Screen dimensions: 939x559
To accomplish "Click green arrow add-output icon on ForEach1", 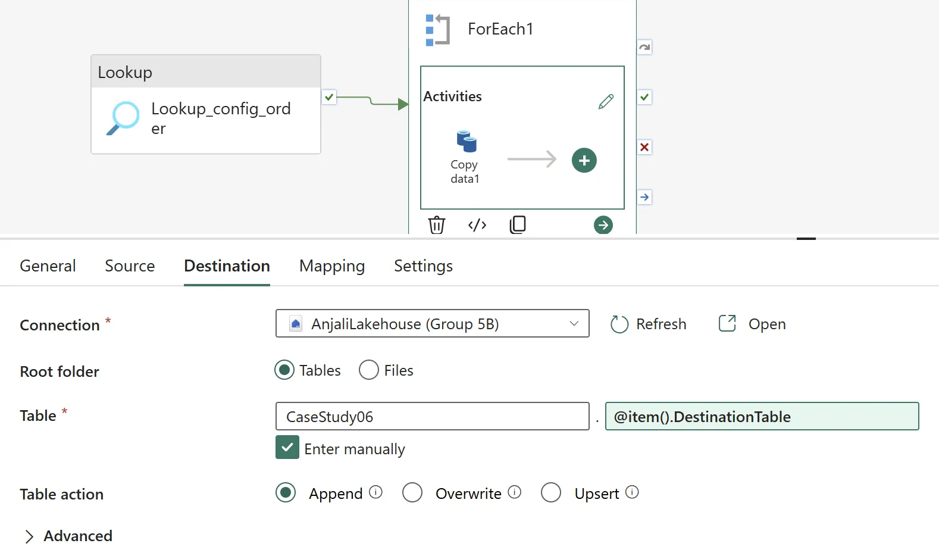I will (603, 224).
